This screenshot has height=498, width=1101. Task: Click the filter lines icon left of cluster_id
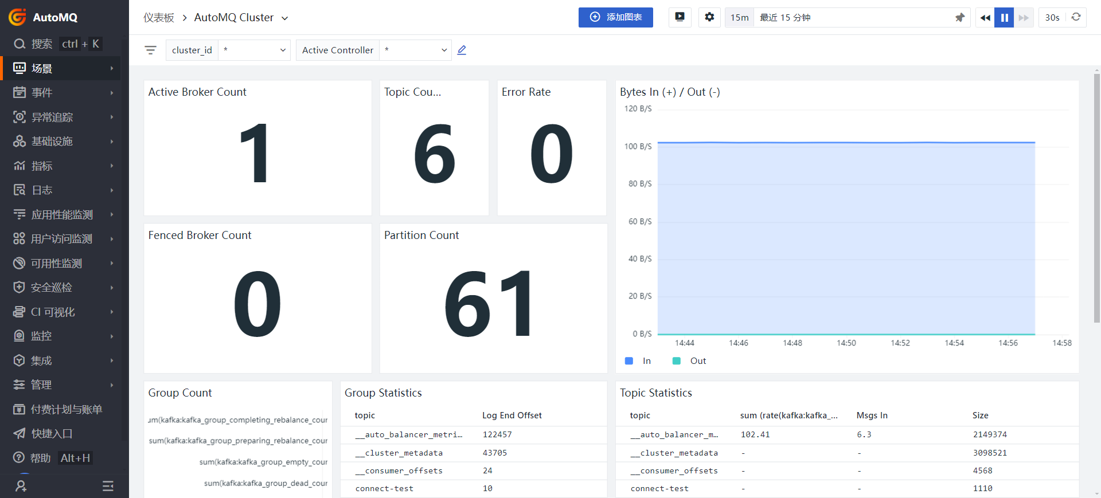(150, 50)
